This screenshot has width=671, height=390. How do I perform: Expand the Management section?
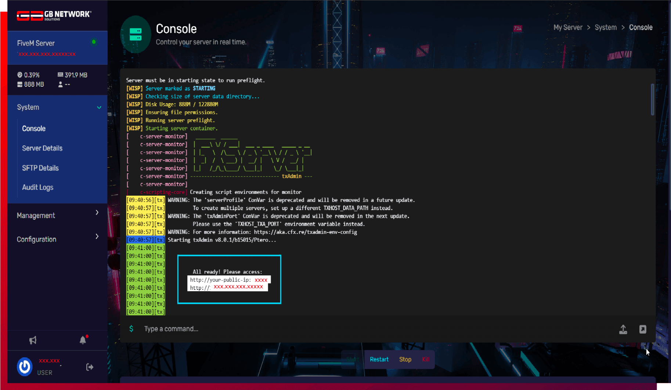pos(97,213)
